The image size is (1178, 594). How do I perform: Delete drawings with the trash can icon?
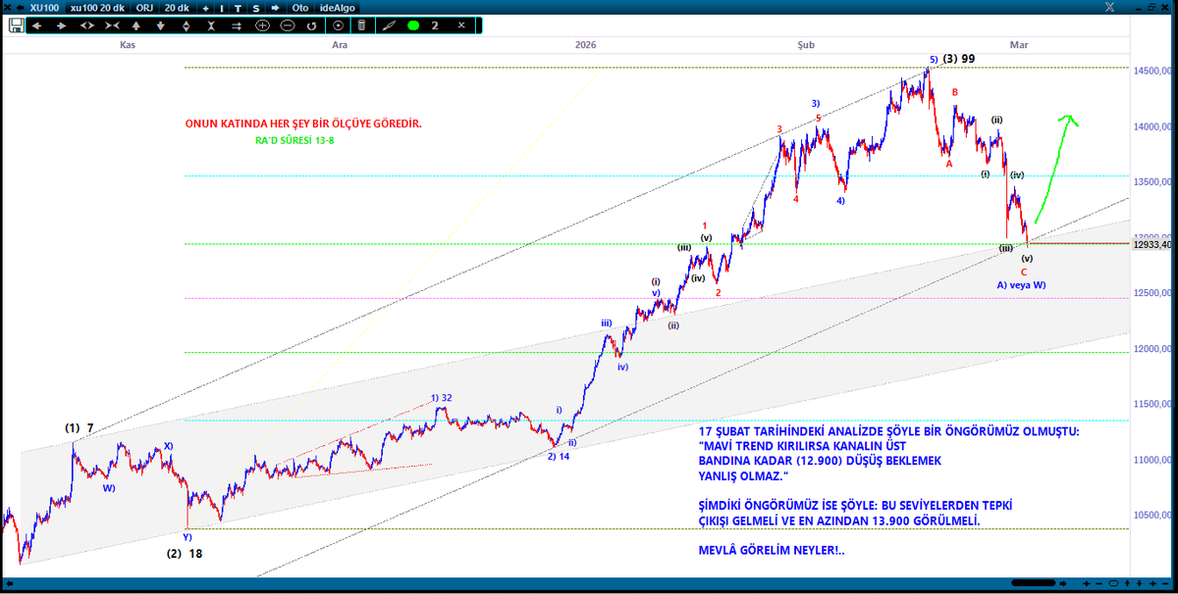click(361, 25)
